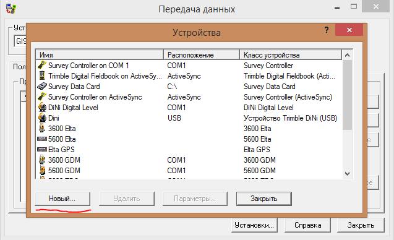Click the device list scroll down arrow

[347, 174]
